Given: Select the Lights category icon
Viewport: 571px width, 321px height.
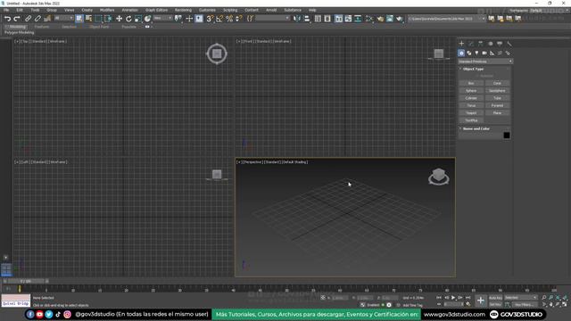Looking at the screenshot, I should [x=476, y=53].
